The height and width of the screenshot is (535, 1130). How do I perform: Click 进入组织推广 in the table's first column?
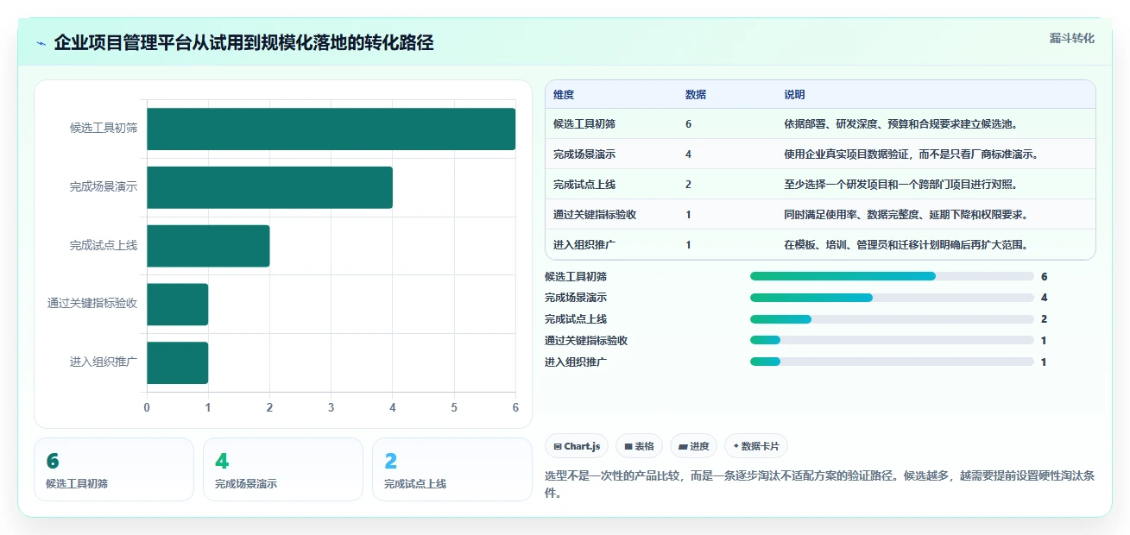click(x=584, y=245)
